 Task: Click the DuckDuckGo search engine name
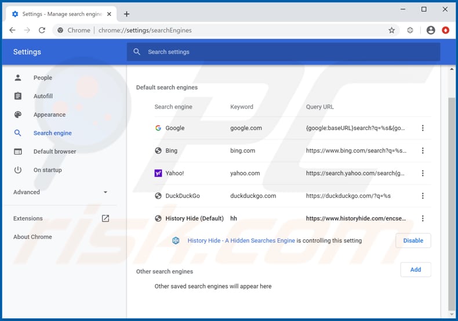click(x=183, y=196)
